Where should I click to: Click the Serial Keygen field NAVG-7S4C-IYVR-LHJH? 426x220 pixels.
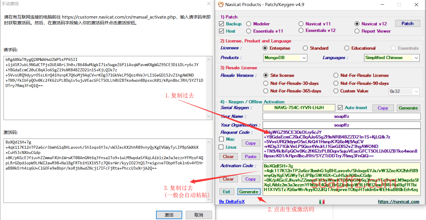coord(299,108)
